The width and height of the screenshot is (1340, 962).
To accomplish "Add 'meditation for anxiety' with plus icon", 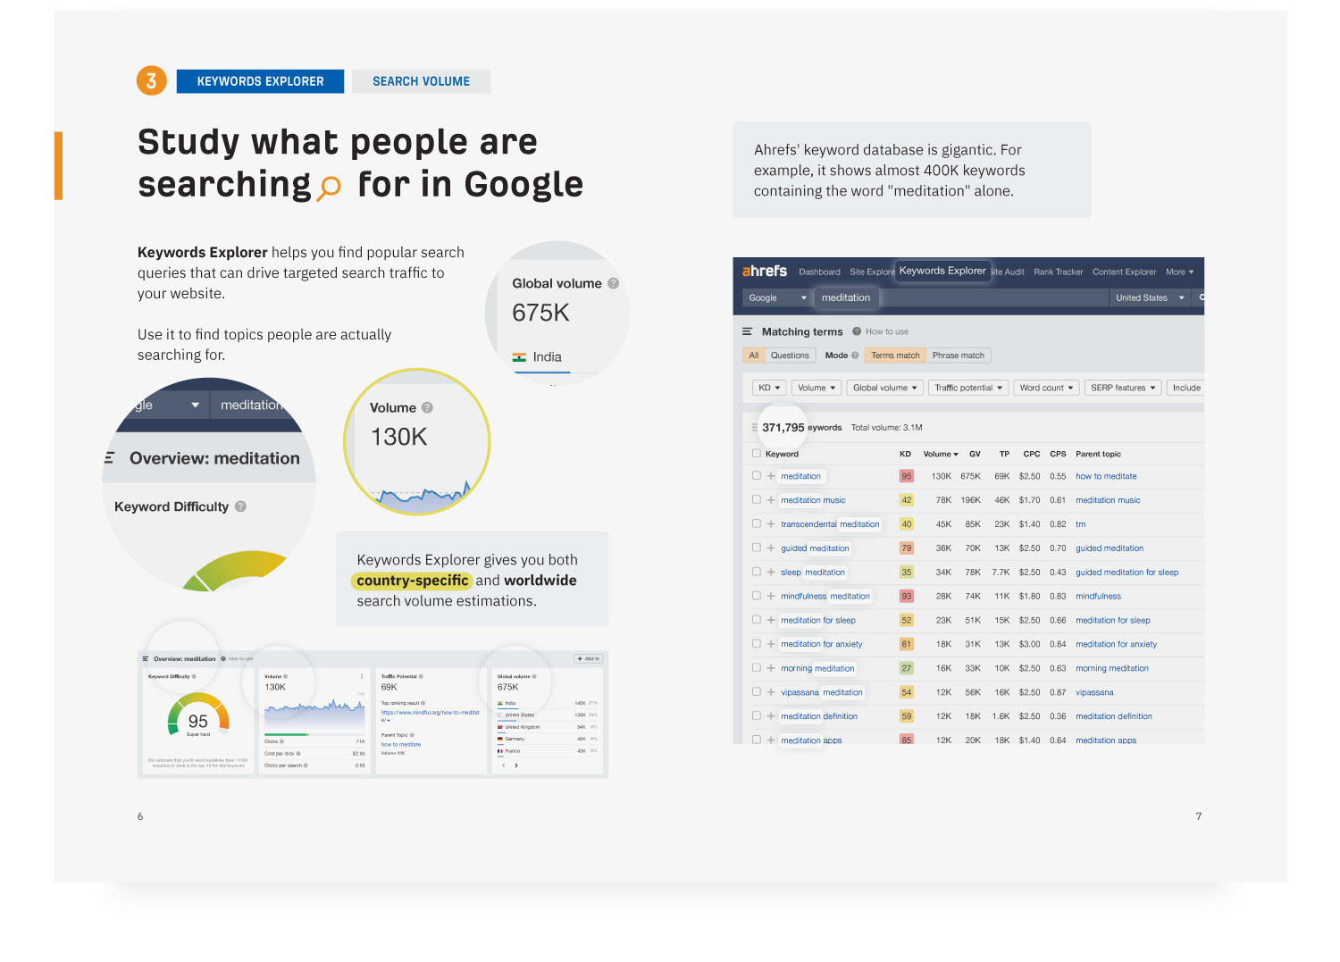I will click(x=771, y=644).
